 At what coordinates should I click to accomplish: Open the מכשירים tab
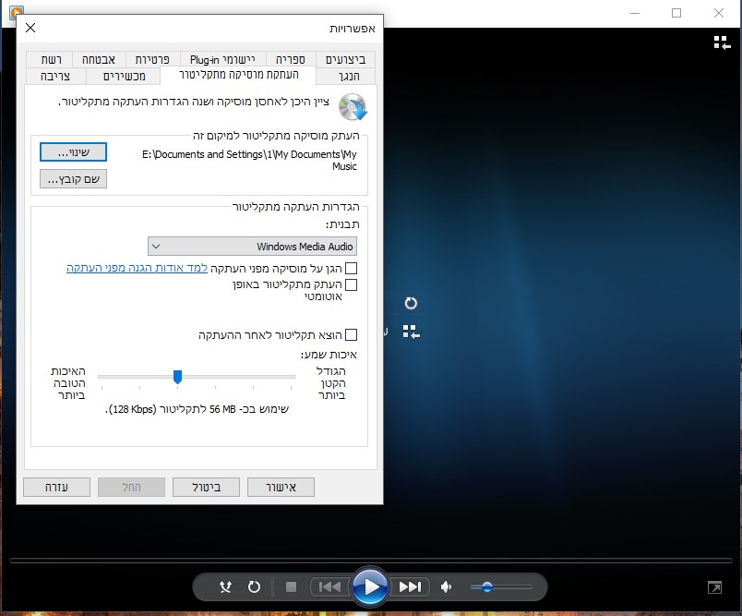(124, 77)
